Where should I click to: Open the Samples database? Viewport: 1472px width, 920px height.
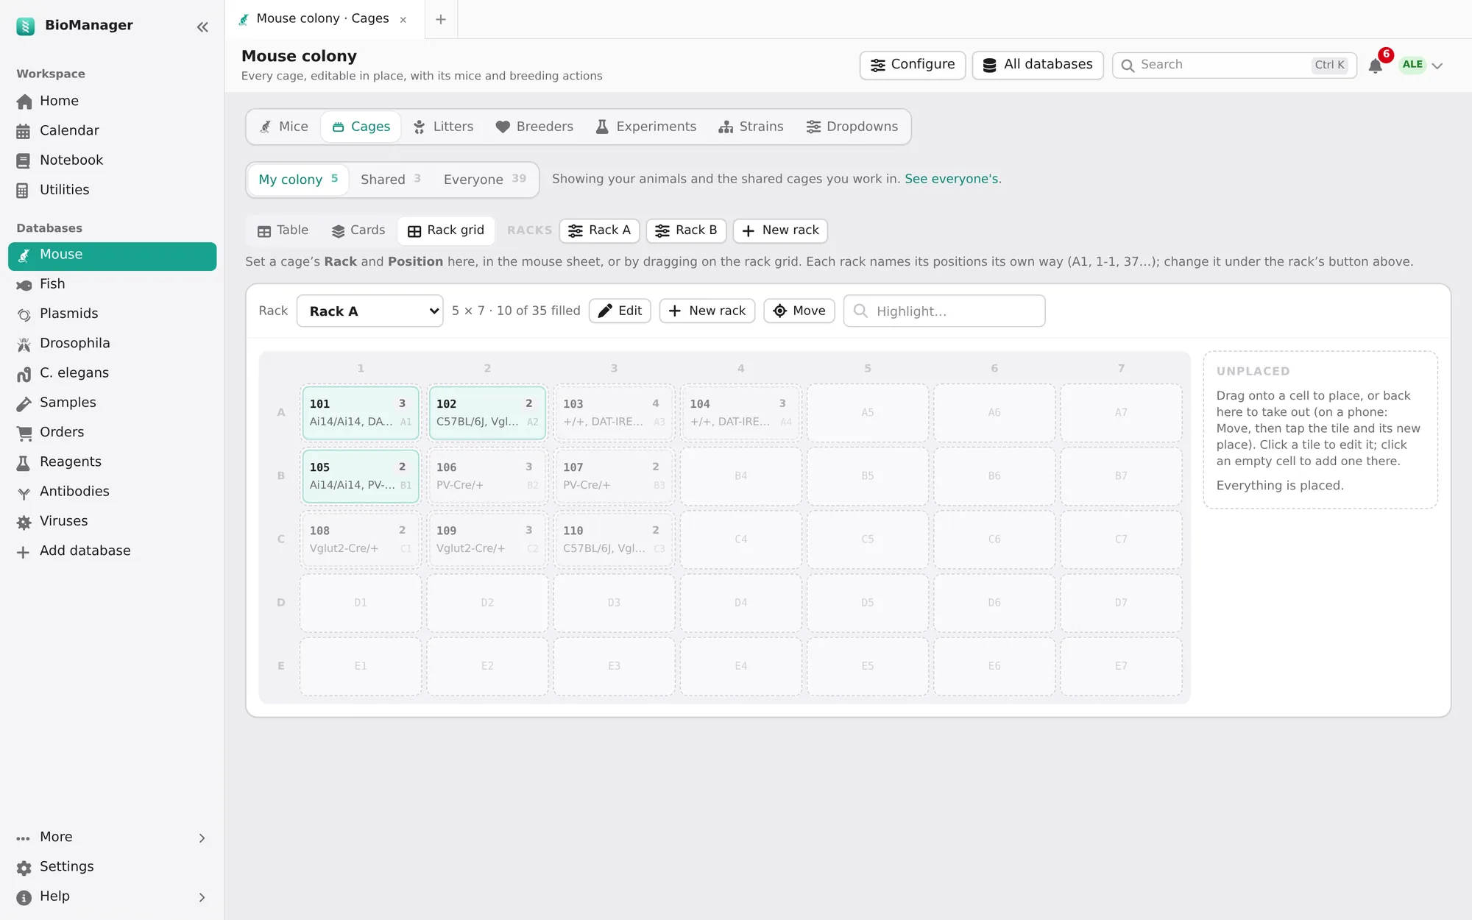coord(112,403)
